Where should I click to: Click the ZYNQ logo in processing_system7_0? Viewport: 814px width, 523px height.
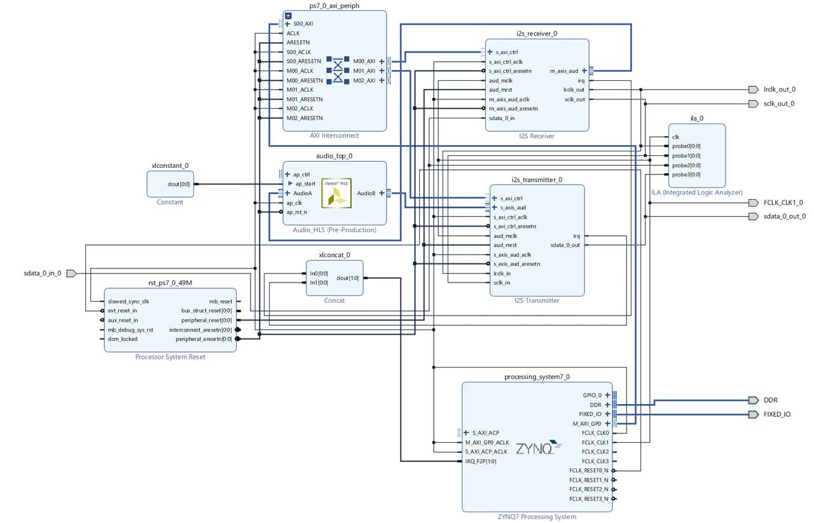pos(539,447)
